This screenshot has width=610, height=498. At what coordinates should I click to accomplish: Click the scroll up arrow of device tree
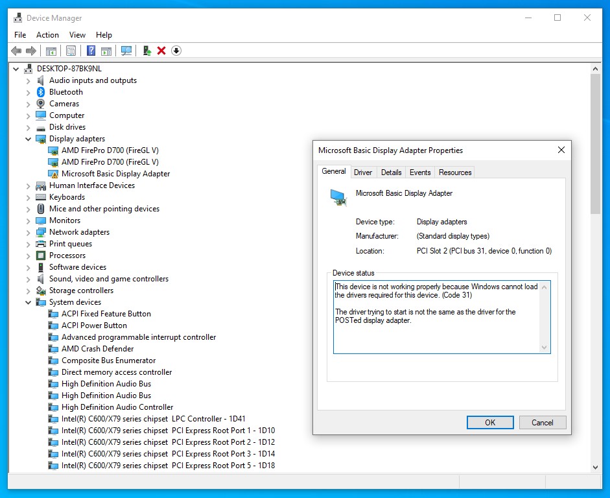pyautogui.click(x=595, y=69)
